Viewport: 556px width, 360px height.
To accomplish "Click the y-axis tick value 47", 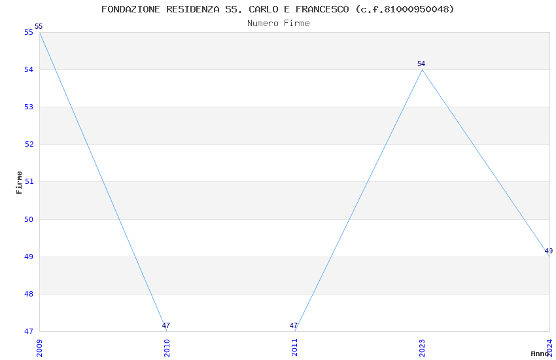I will click(x=29, y=332).
